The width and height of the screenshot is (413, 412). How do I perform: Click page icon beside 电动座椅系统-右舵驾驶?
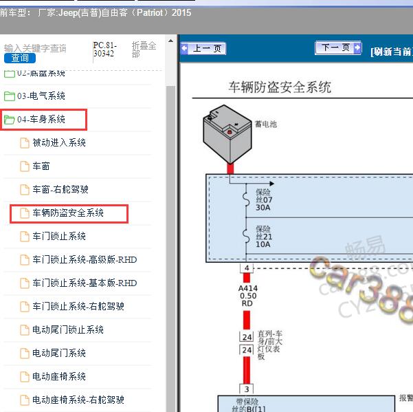pyautogui.click(x=25, y=400)
